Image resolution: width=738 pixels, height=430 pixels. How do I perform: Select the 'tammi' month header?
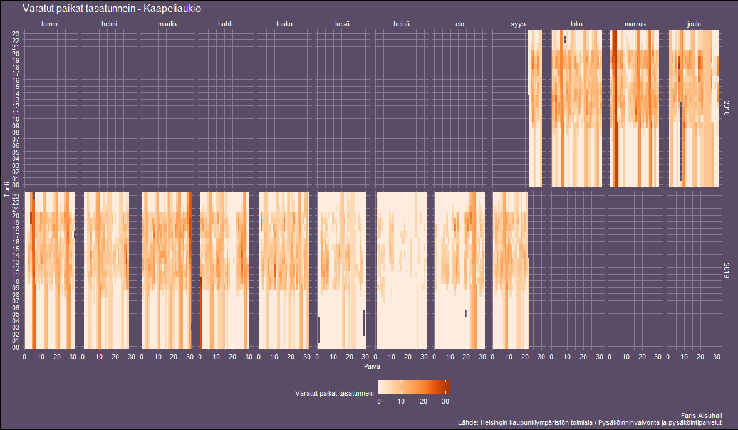pyautogui.click(x=50, y=24)
